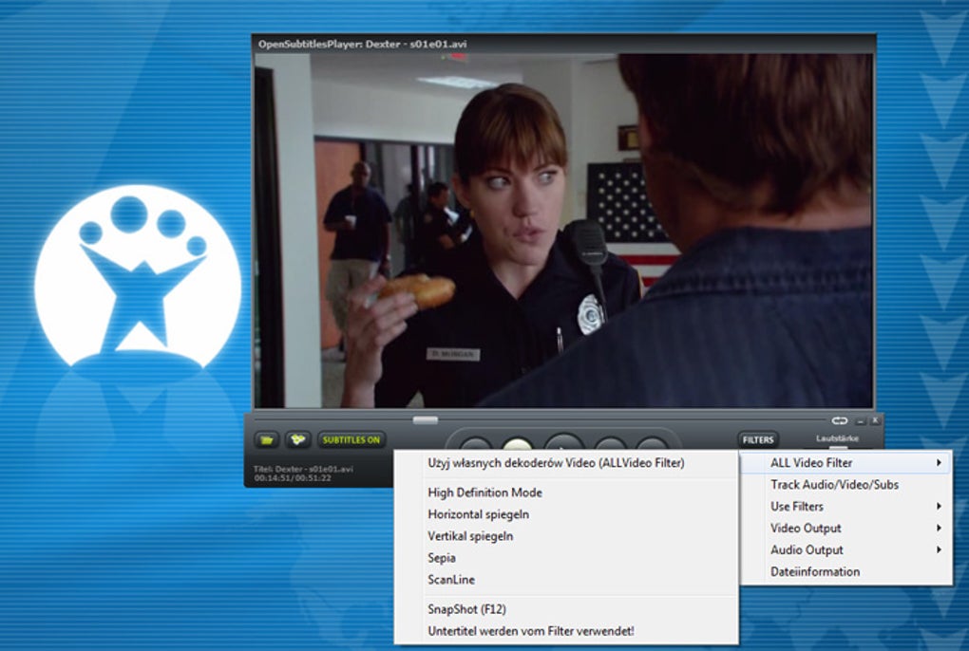The width and height of the screenshot is (969, 651).
Task: Click the 00:14:51/00:51:22 time display
Action: (x=293, y=478)
